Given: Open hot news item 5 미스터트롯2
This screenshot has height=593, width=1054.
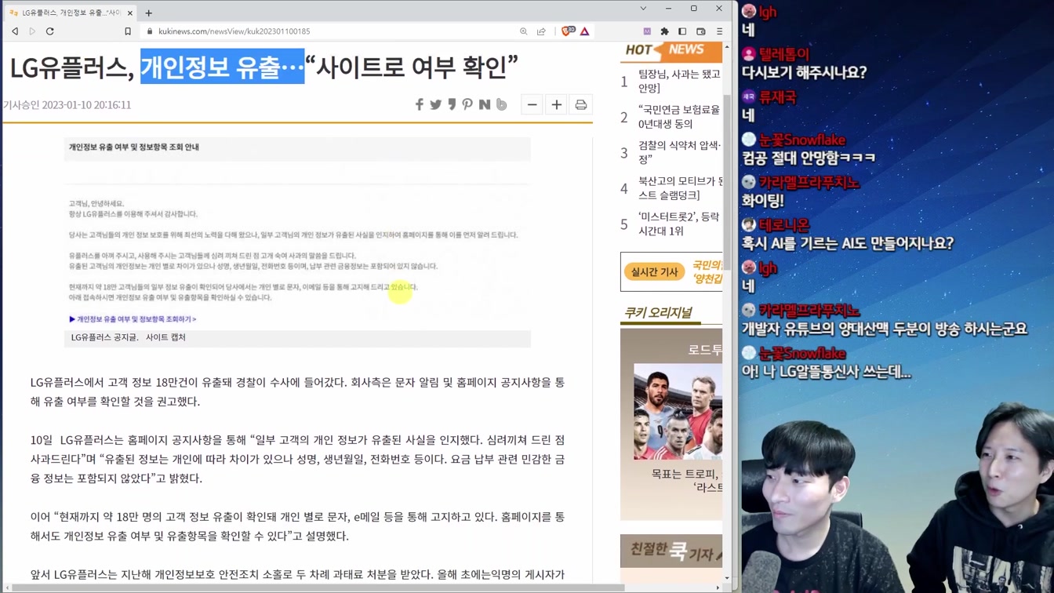Looking at the screenshot, I should coord(679,224).
